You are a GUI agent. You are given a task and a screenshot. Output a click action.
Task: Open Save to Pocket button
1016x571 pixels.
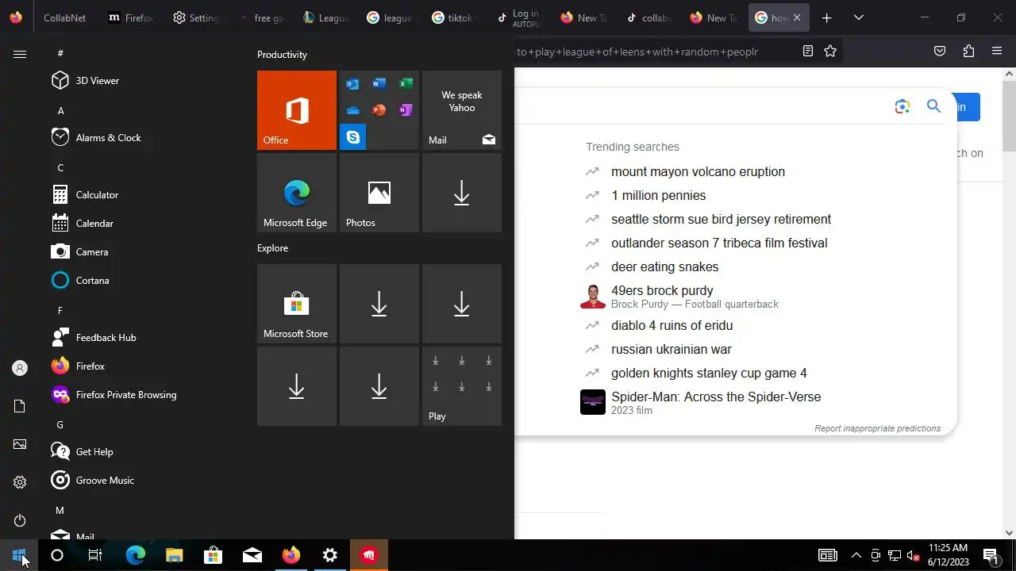tap(940, 51)
